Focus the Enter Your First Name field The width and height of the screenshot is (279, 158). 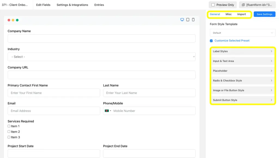tap(54, 93)
